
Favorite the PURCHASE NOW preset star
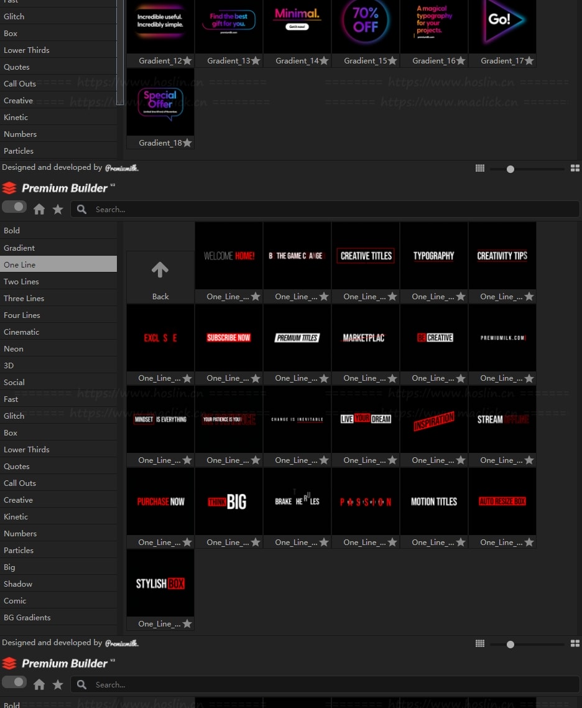pos(187,543)
